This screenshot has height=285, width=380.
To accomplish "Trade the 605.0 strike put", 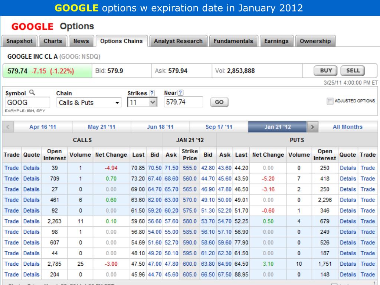I will click(368, 275).
